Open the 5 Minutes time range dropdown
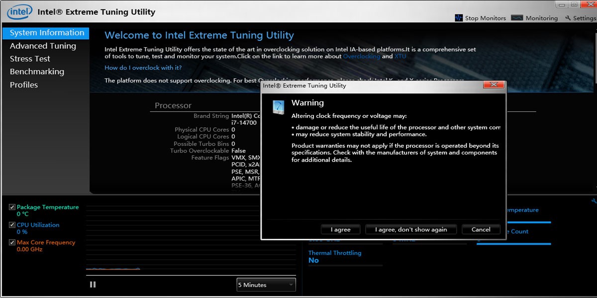This screenshot has width=597, height=298. click(266, 285)
